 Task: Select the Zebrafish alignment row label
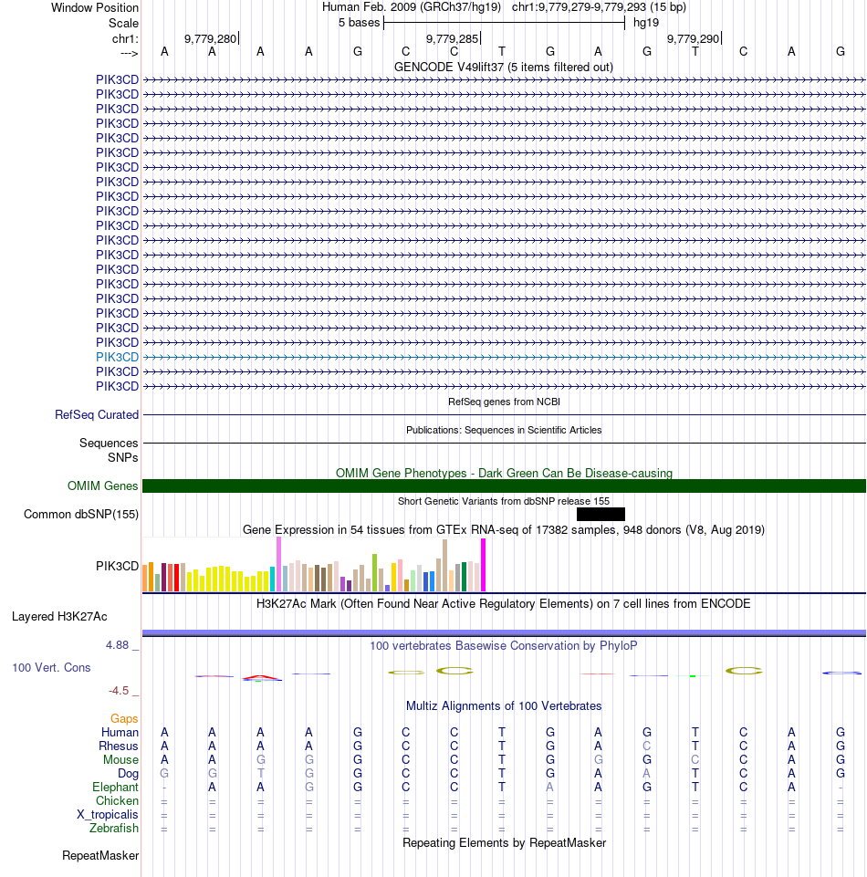pyautogui.click(x=114, y=828)
